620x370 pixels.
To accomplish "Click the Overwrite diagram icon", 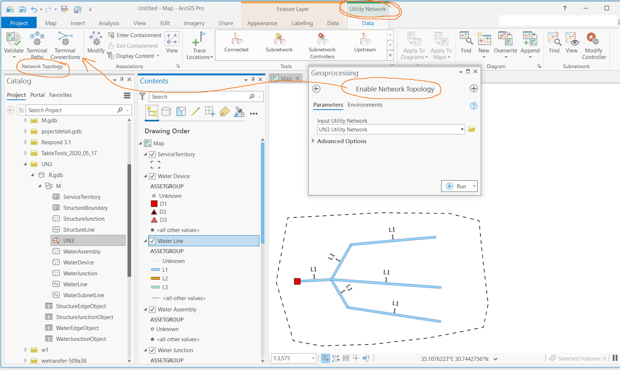I will click(505, 38).
